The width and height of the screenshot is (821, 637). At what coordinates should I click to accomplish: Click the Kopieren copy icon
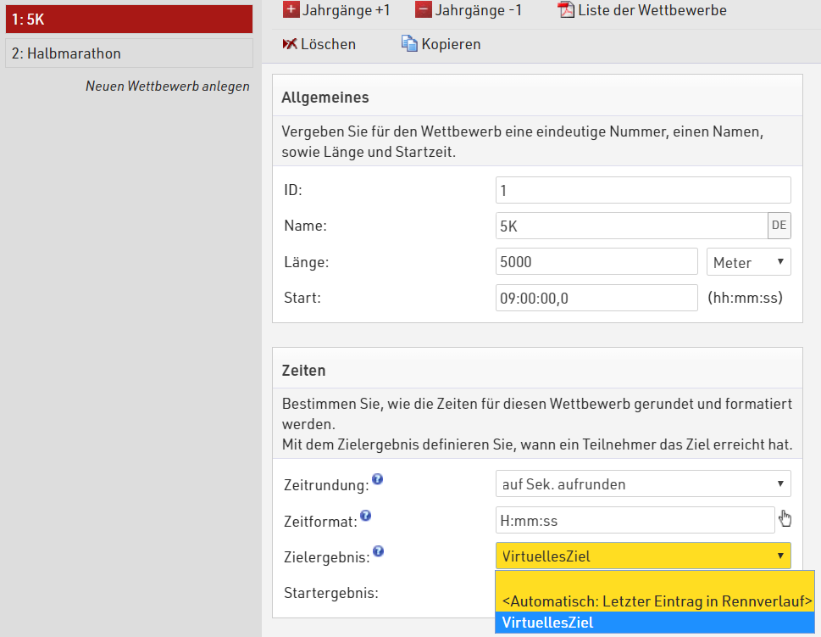click(409, 44)
